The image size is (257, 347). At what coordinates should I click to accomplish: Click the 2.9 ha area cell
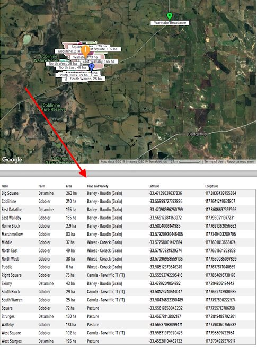(71, 226)
